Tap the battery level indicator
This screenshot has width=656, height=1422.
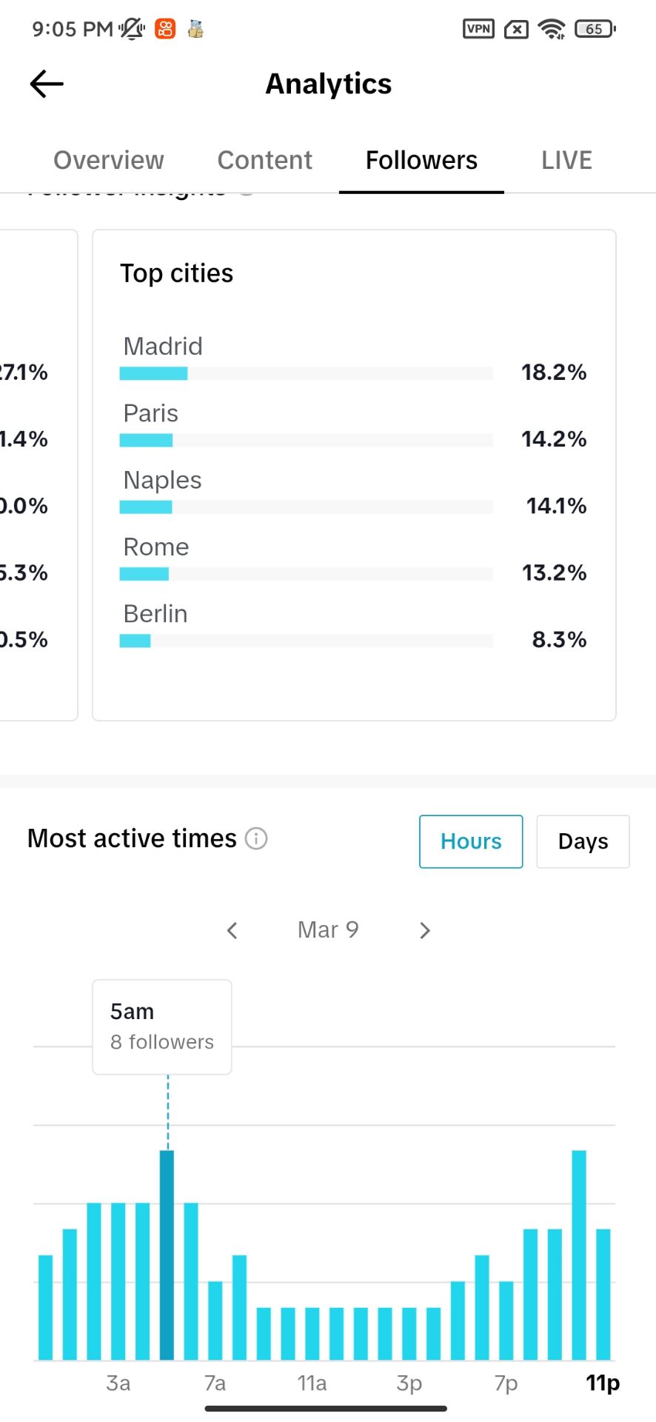(595, 29)
